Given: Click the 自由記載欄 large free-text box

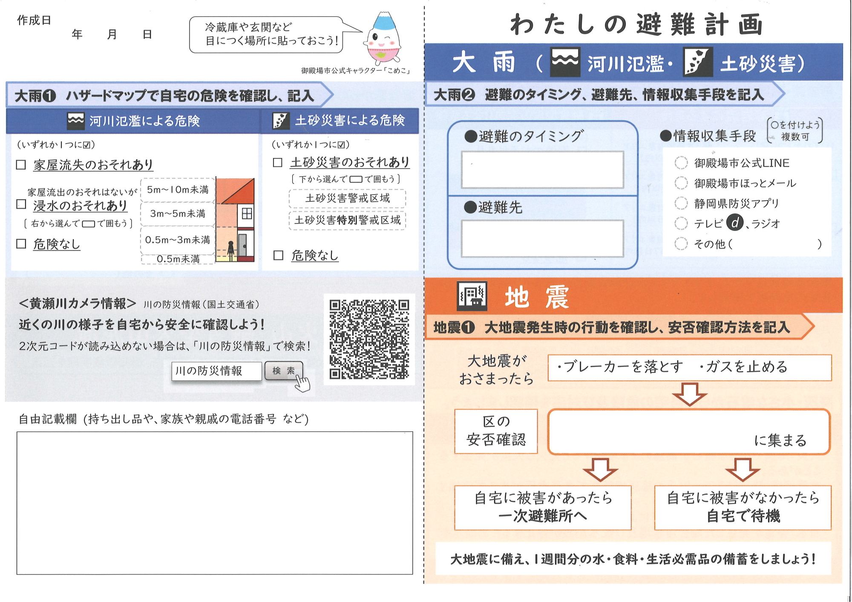Looking at the screenshot, I should (x=214, y=503).
